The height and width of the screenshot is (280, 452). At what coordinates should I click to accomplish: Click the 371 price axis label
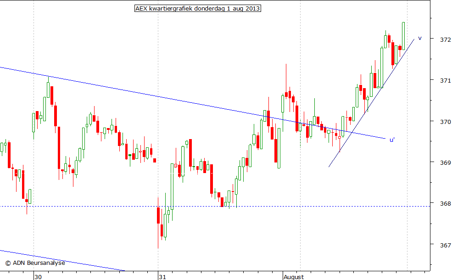pyautogui.click(x=445, y=81)
